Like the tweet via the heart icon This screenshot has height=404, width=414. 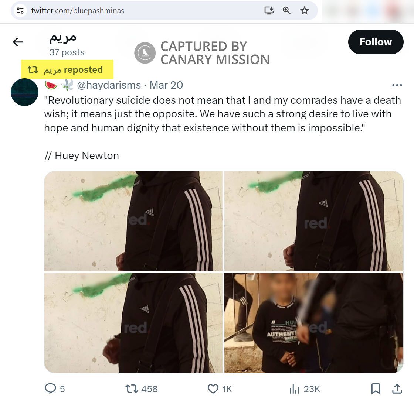pos(213,388)
